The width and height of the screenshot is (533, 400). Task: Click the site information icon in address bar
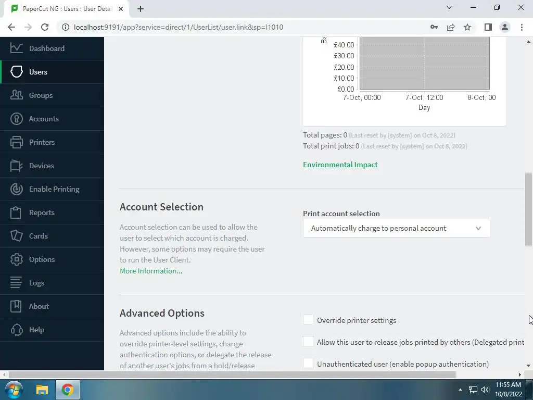tap(65, 27)
